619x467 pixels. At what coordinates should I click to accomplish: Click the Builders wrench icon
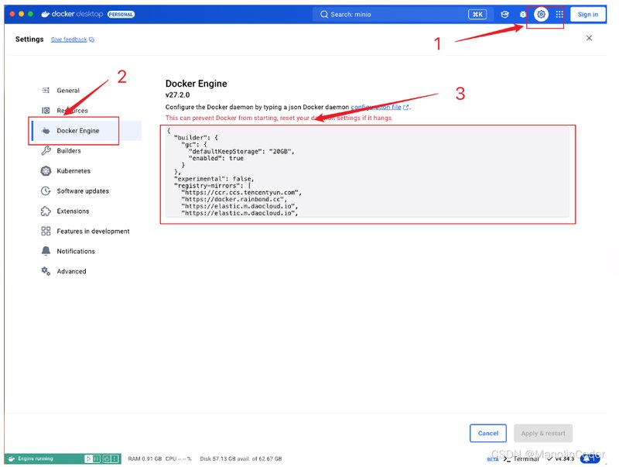pyautogui.click(x=46, y=151)
